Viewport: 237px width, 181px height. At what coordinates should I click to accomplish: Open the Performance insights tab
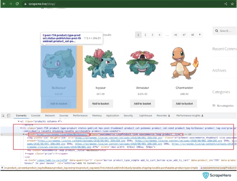[190, 116]
